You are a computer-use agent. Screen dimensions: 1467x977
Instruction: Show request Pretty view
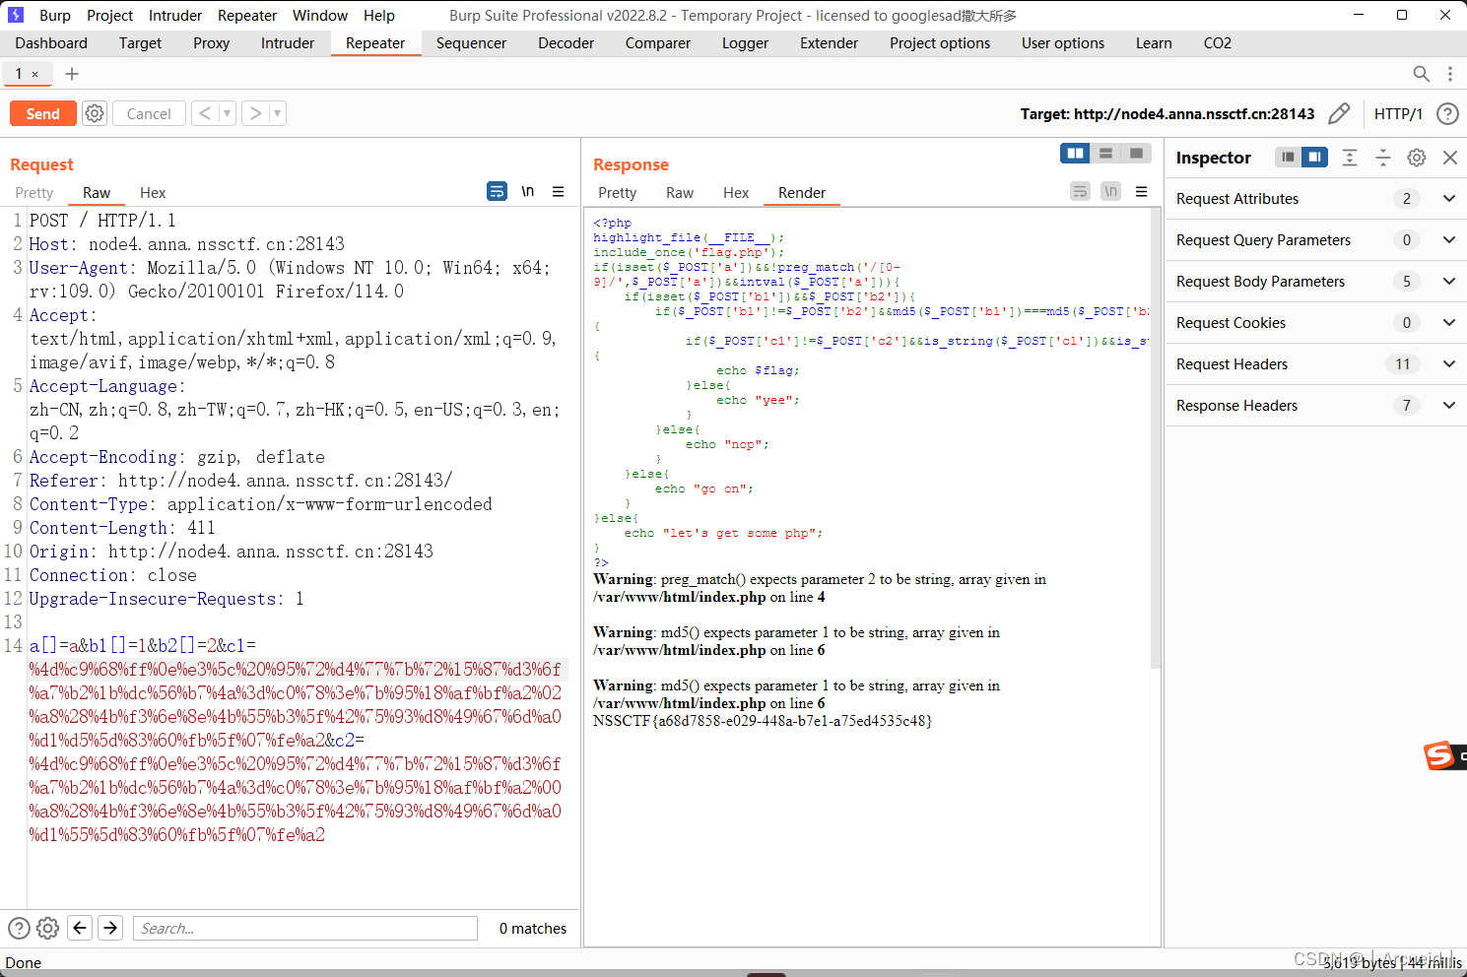click(x=34, y=193)
